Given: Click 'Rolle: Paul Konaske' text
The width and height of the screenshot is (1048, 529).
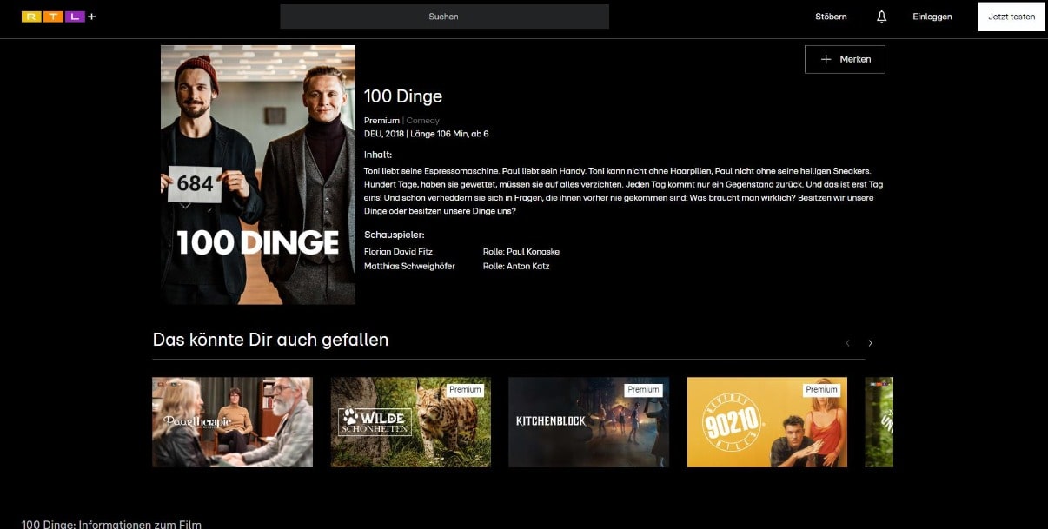Looking at the screenshot, I should pyautogui.click(x=521, y=251).
